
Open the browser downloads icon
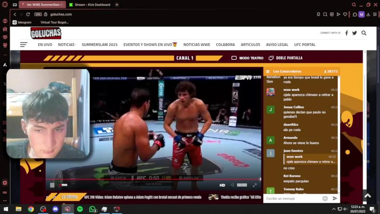coord(368,14)
